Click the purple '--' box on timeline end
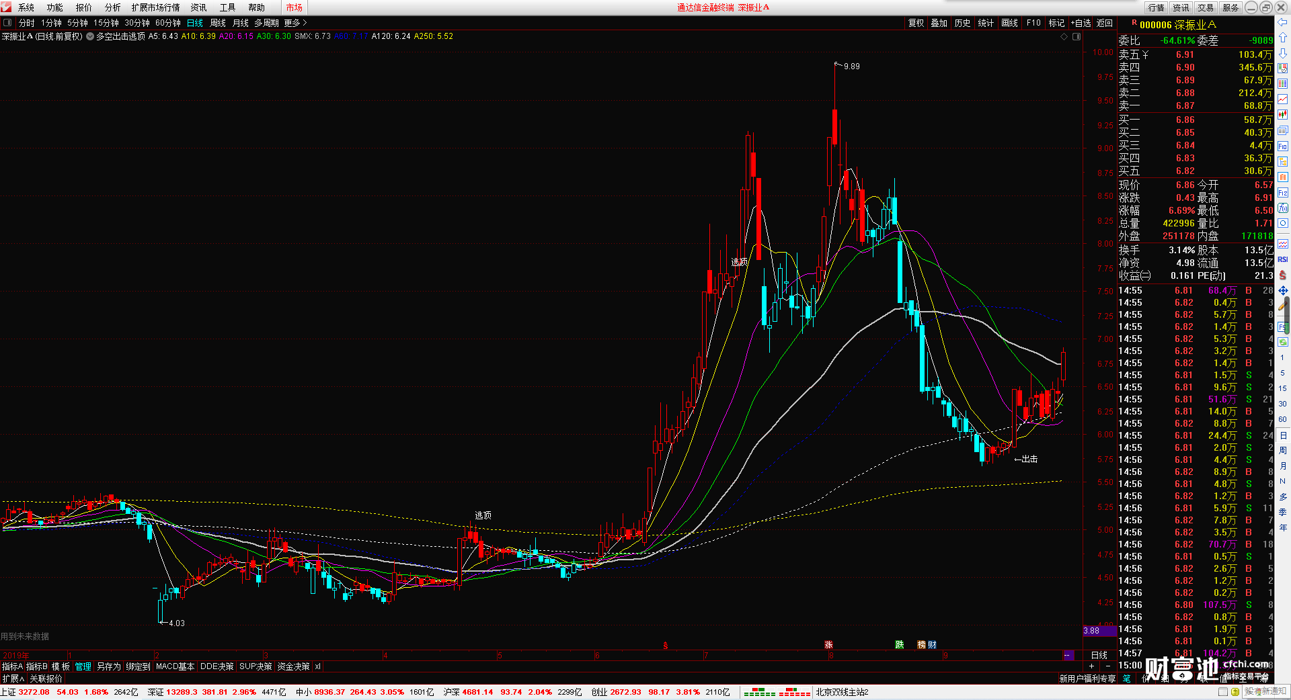 coord(1068,655)
